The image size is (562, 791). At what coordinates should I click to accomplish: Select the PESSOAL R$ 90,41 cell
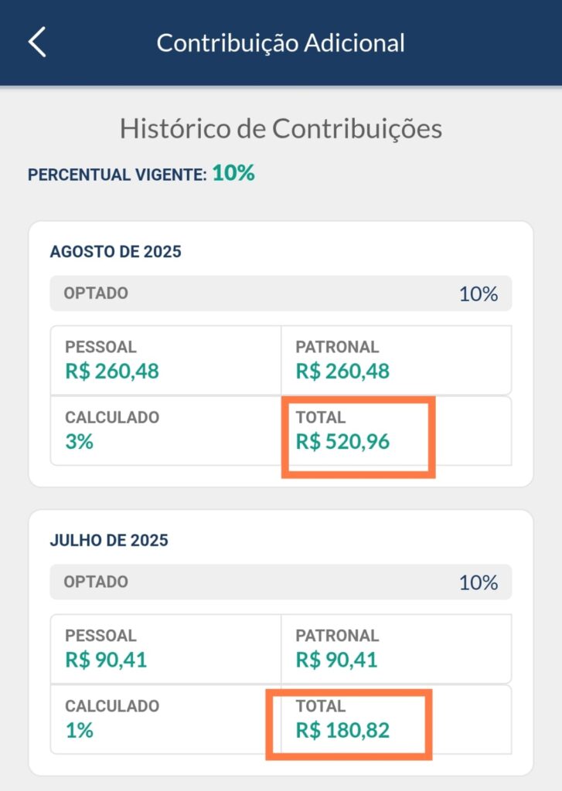[x=165, y=649]
